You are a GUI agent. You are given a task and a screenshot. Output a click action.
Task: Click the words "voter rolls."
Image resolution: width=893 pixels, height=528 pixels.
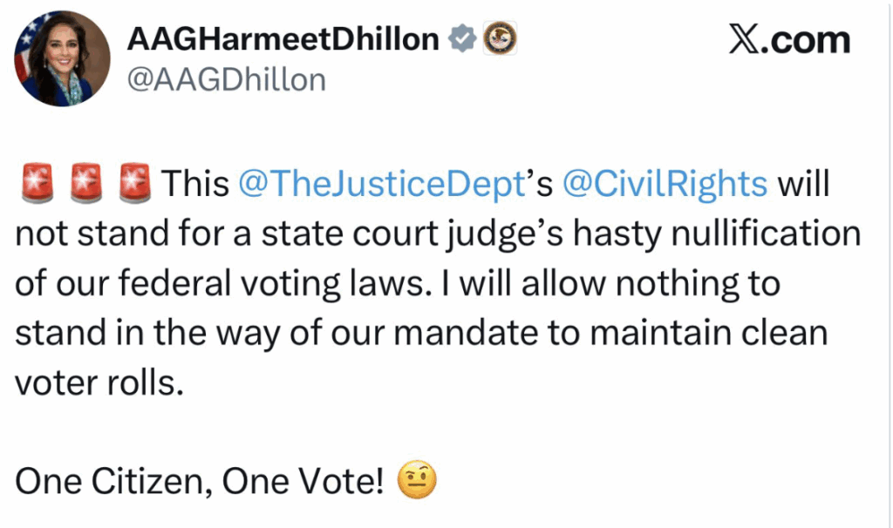click(100, 383)
